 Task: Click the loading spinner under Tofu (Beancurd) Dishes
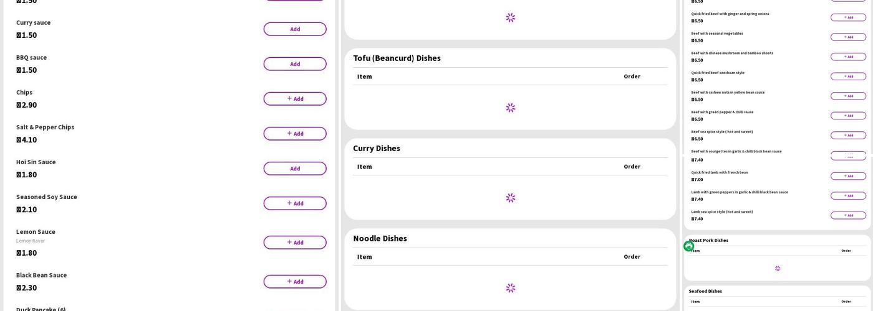point(510,108)
